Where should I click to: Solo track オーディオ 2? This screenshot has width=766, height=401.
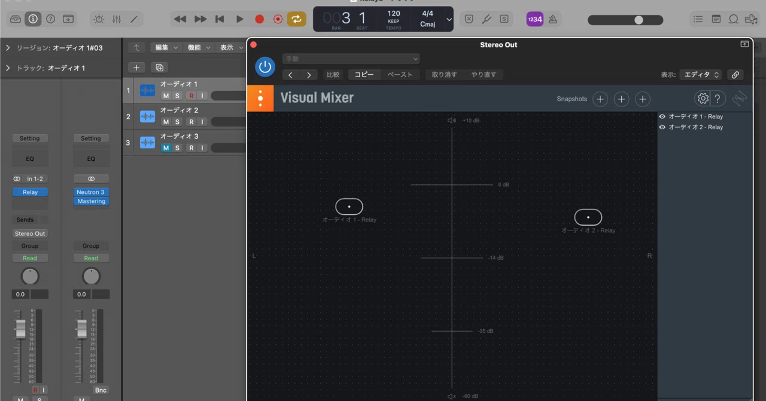(x=177, y=121)
